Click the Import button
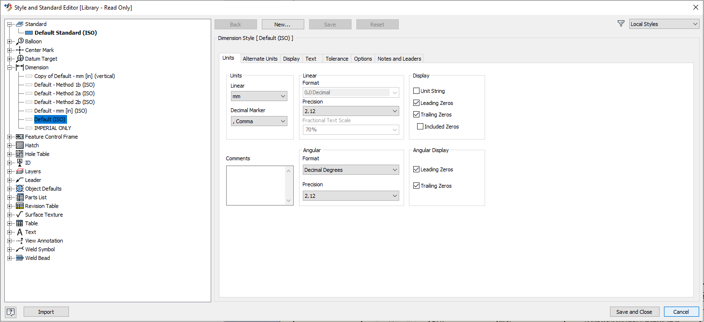Viewport: 704px width, 322px height. [46, 311]
